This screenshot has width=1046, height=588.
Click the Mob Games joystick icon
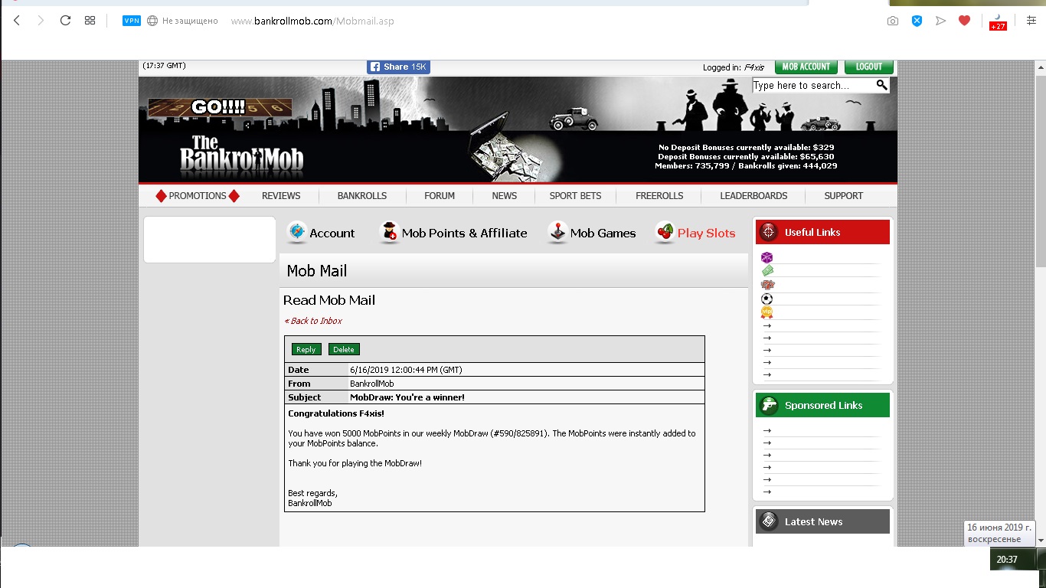tap(557, 233)
